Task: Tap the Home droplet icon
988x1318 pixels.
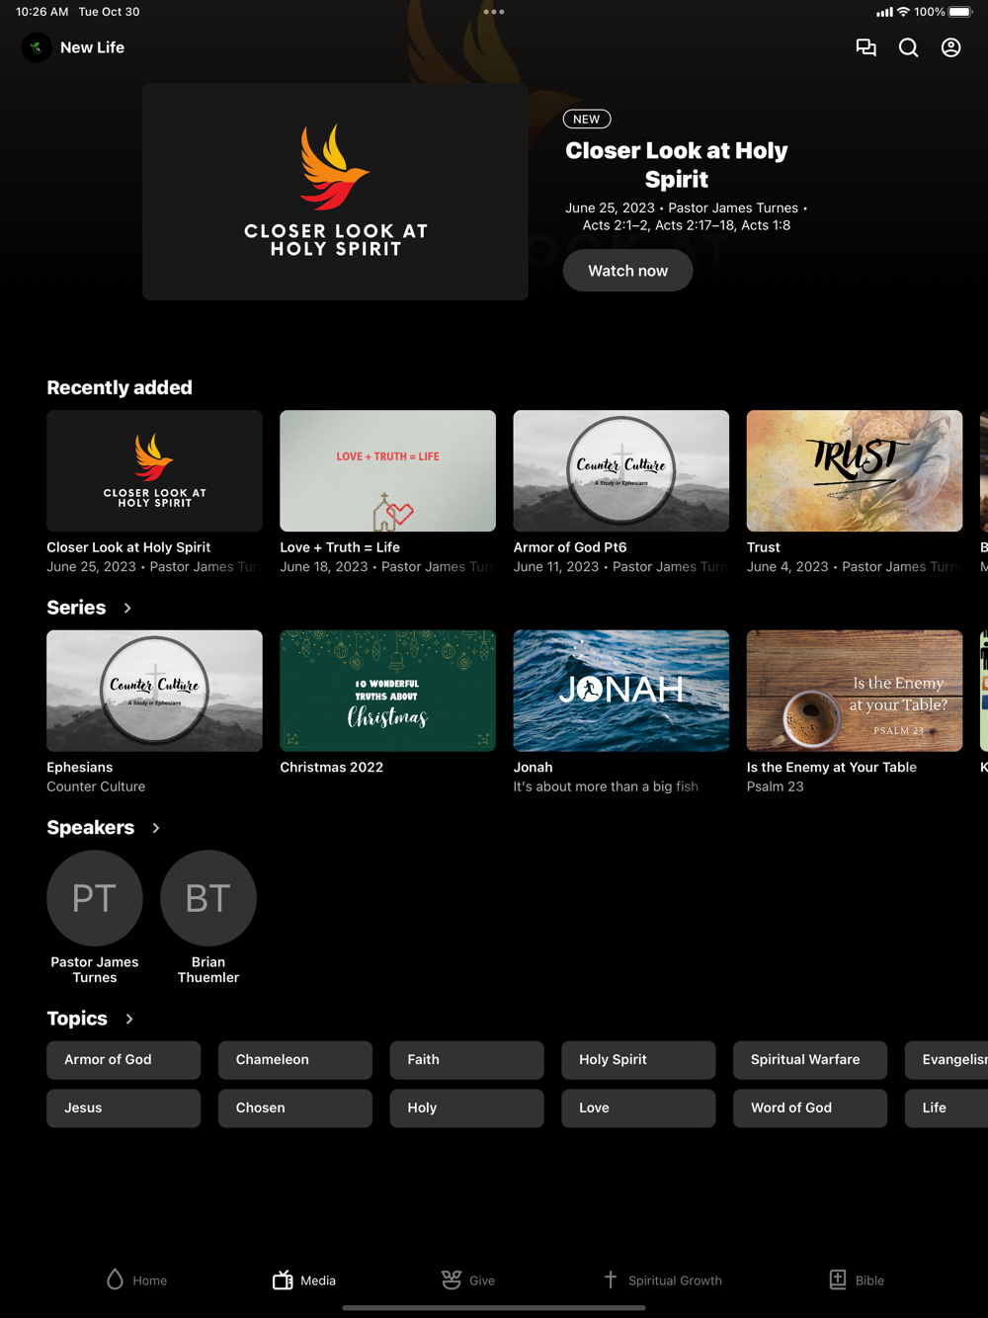Action: coord(115,1279)
